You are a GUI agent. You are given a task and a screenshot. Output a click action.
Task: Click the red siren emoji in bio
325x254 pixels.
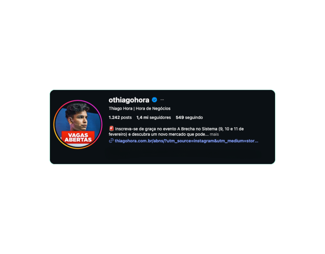pos(111,129)
